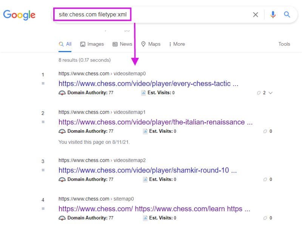This screenshot has width=302, height=227.
Task: Click the small square marker under result number 3
Action: (43, 170)
